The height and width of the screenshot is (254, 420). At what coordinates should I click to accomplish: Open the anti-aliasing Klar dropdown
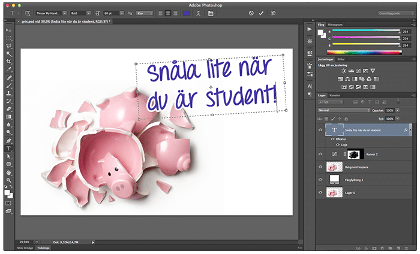tap(145, 13)
